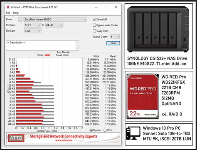The image size is (197, 150).
Task: Click the description box scroll down arrow
Action: 76,48
